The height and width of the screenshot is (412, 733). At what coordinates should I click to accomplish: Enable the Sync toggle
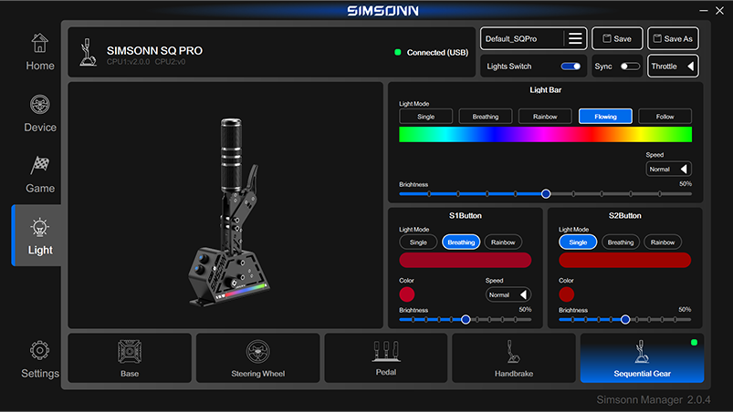coord(630,67)
